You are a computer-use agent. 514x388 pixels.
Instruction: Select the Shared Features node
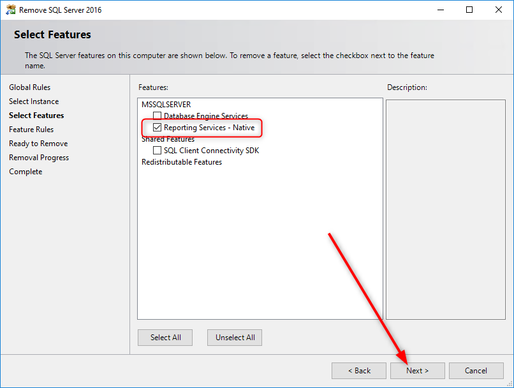coord(168,139)
